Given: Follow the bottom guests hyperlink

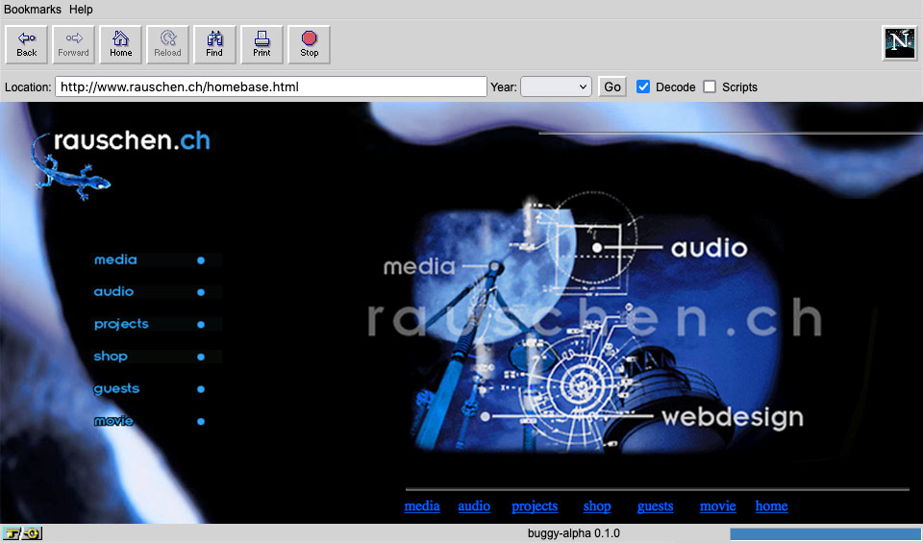Looking at the screenshot, I should pyautogui.click(x=655, y=506).
